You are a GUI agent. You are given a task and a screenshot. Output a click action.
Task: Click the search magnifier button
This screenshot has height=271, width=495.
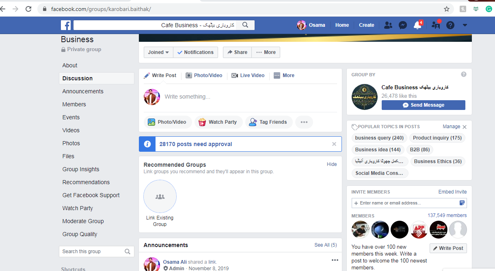point(245,25)
